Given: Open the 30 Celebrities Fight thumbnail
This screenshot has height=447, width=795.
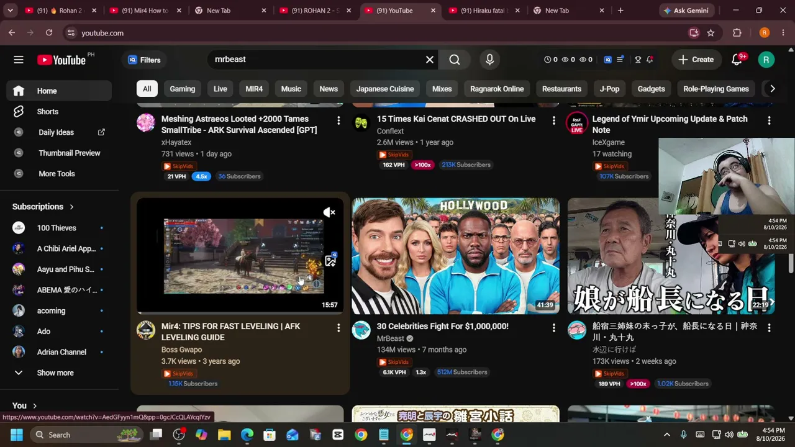Looking at the screenshot, I should 456,256.
